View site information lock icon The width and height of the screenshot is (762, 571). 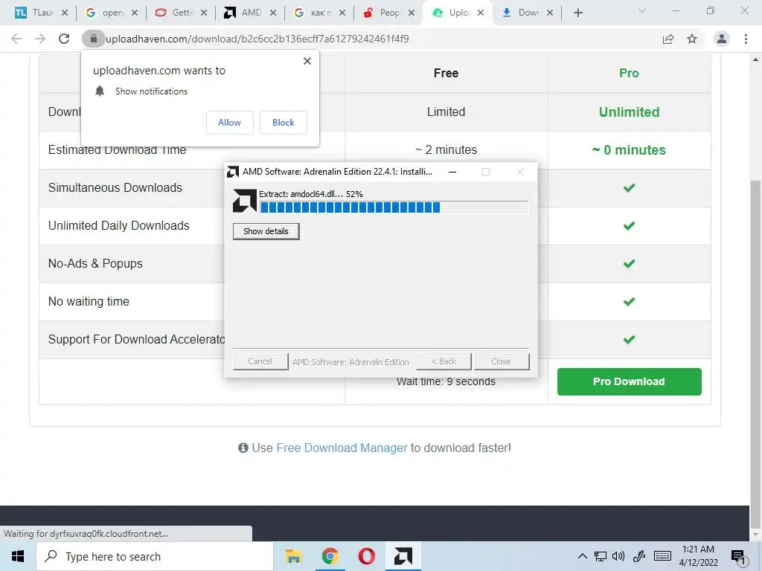(93, 39)
